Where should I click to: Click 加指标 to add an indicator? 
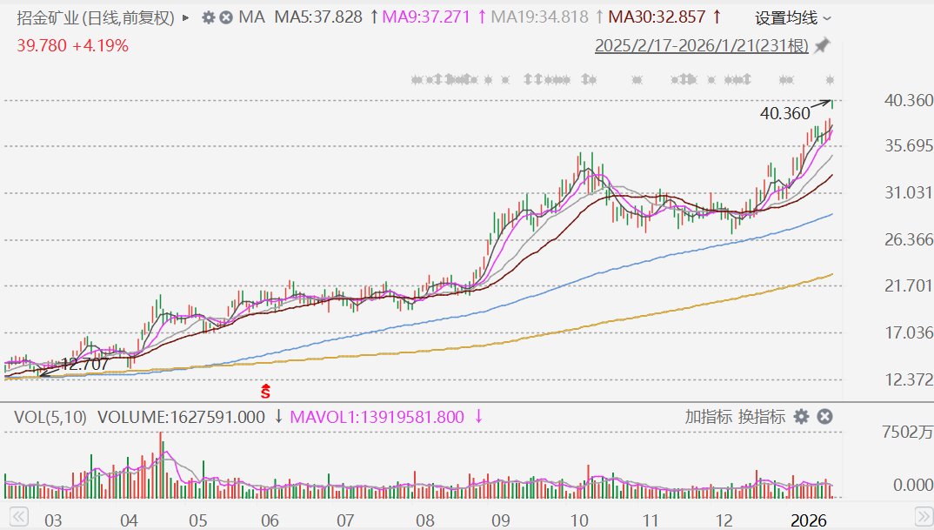[x=708, y=417]
